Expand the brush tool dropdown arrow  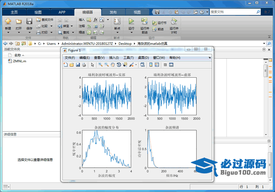pyautogui.click(x=136, y=65)
